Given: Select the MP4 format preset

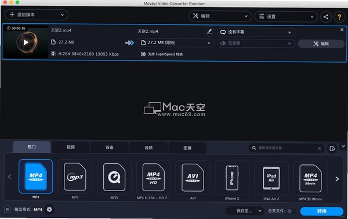Looking at the screenshot, I should tap(36, 177).
